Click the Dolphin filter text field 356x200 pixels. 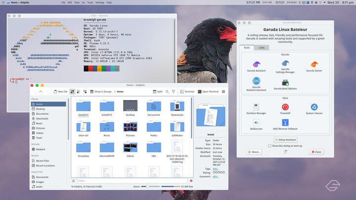point(132,181)
